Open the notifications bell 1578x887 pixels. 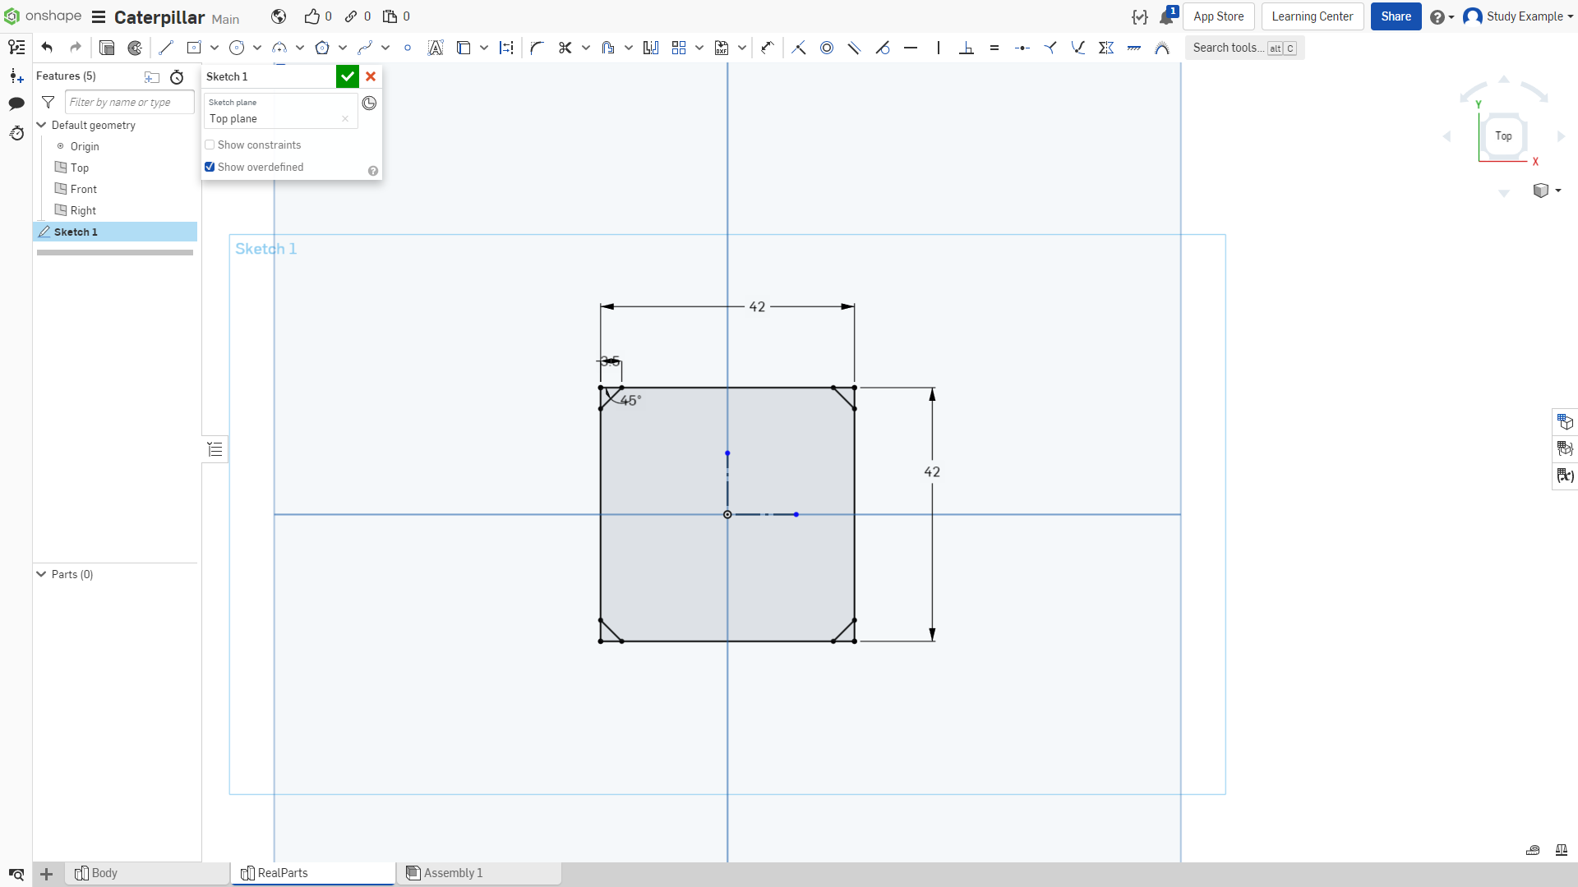1167,16
